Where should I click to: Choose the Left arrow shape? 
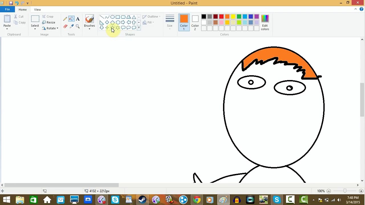pos(129,22)
